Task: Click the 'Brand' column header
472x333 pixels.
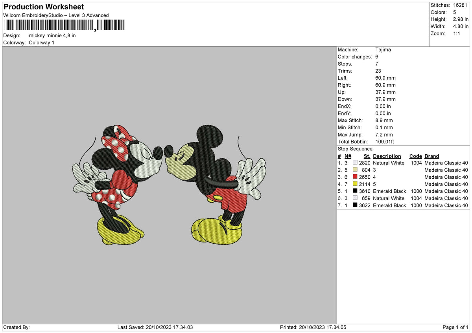Action: [432, 156]
